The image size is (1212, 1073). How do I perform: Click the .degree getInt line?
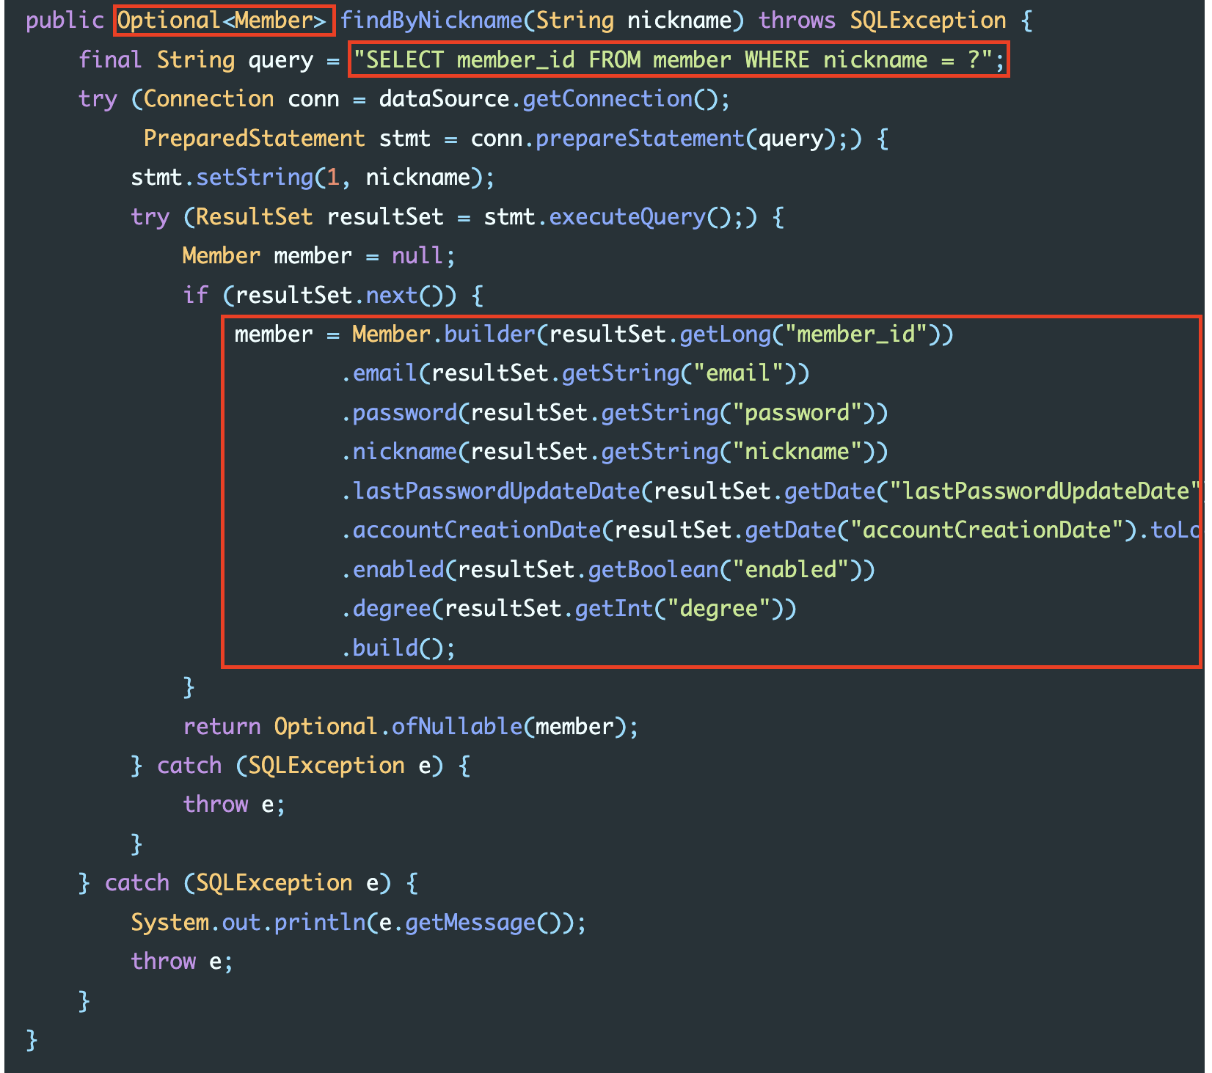tap(569, 609)
